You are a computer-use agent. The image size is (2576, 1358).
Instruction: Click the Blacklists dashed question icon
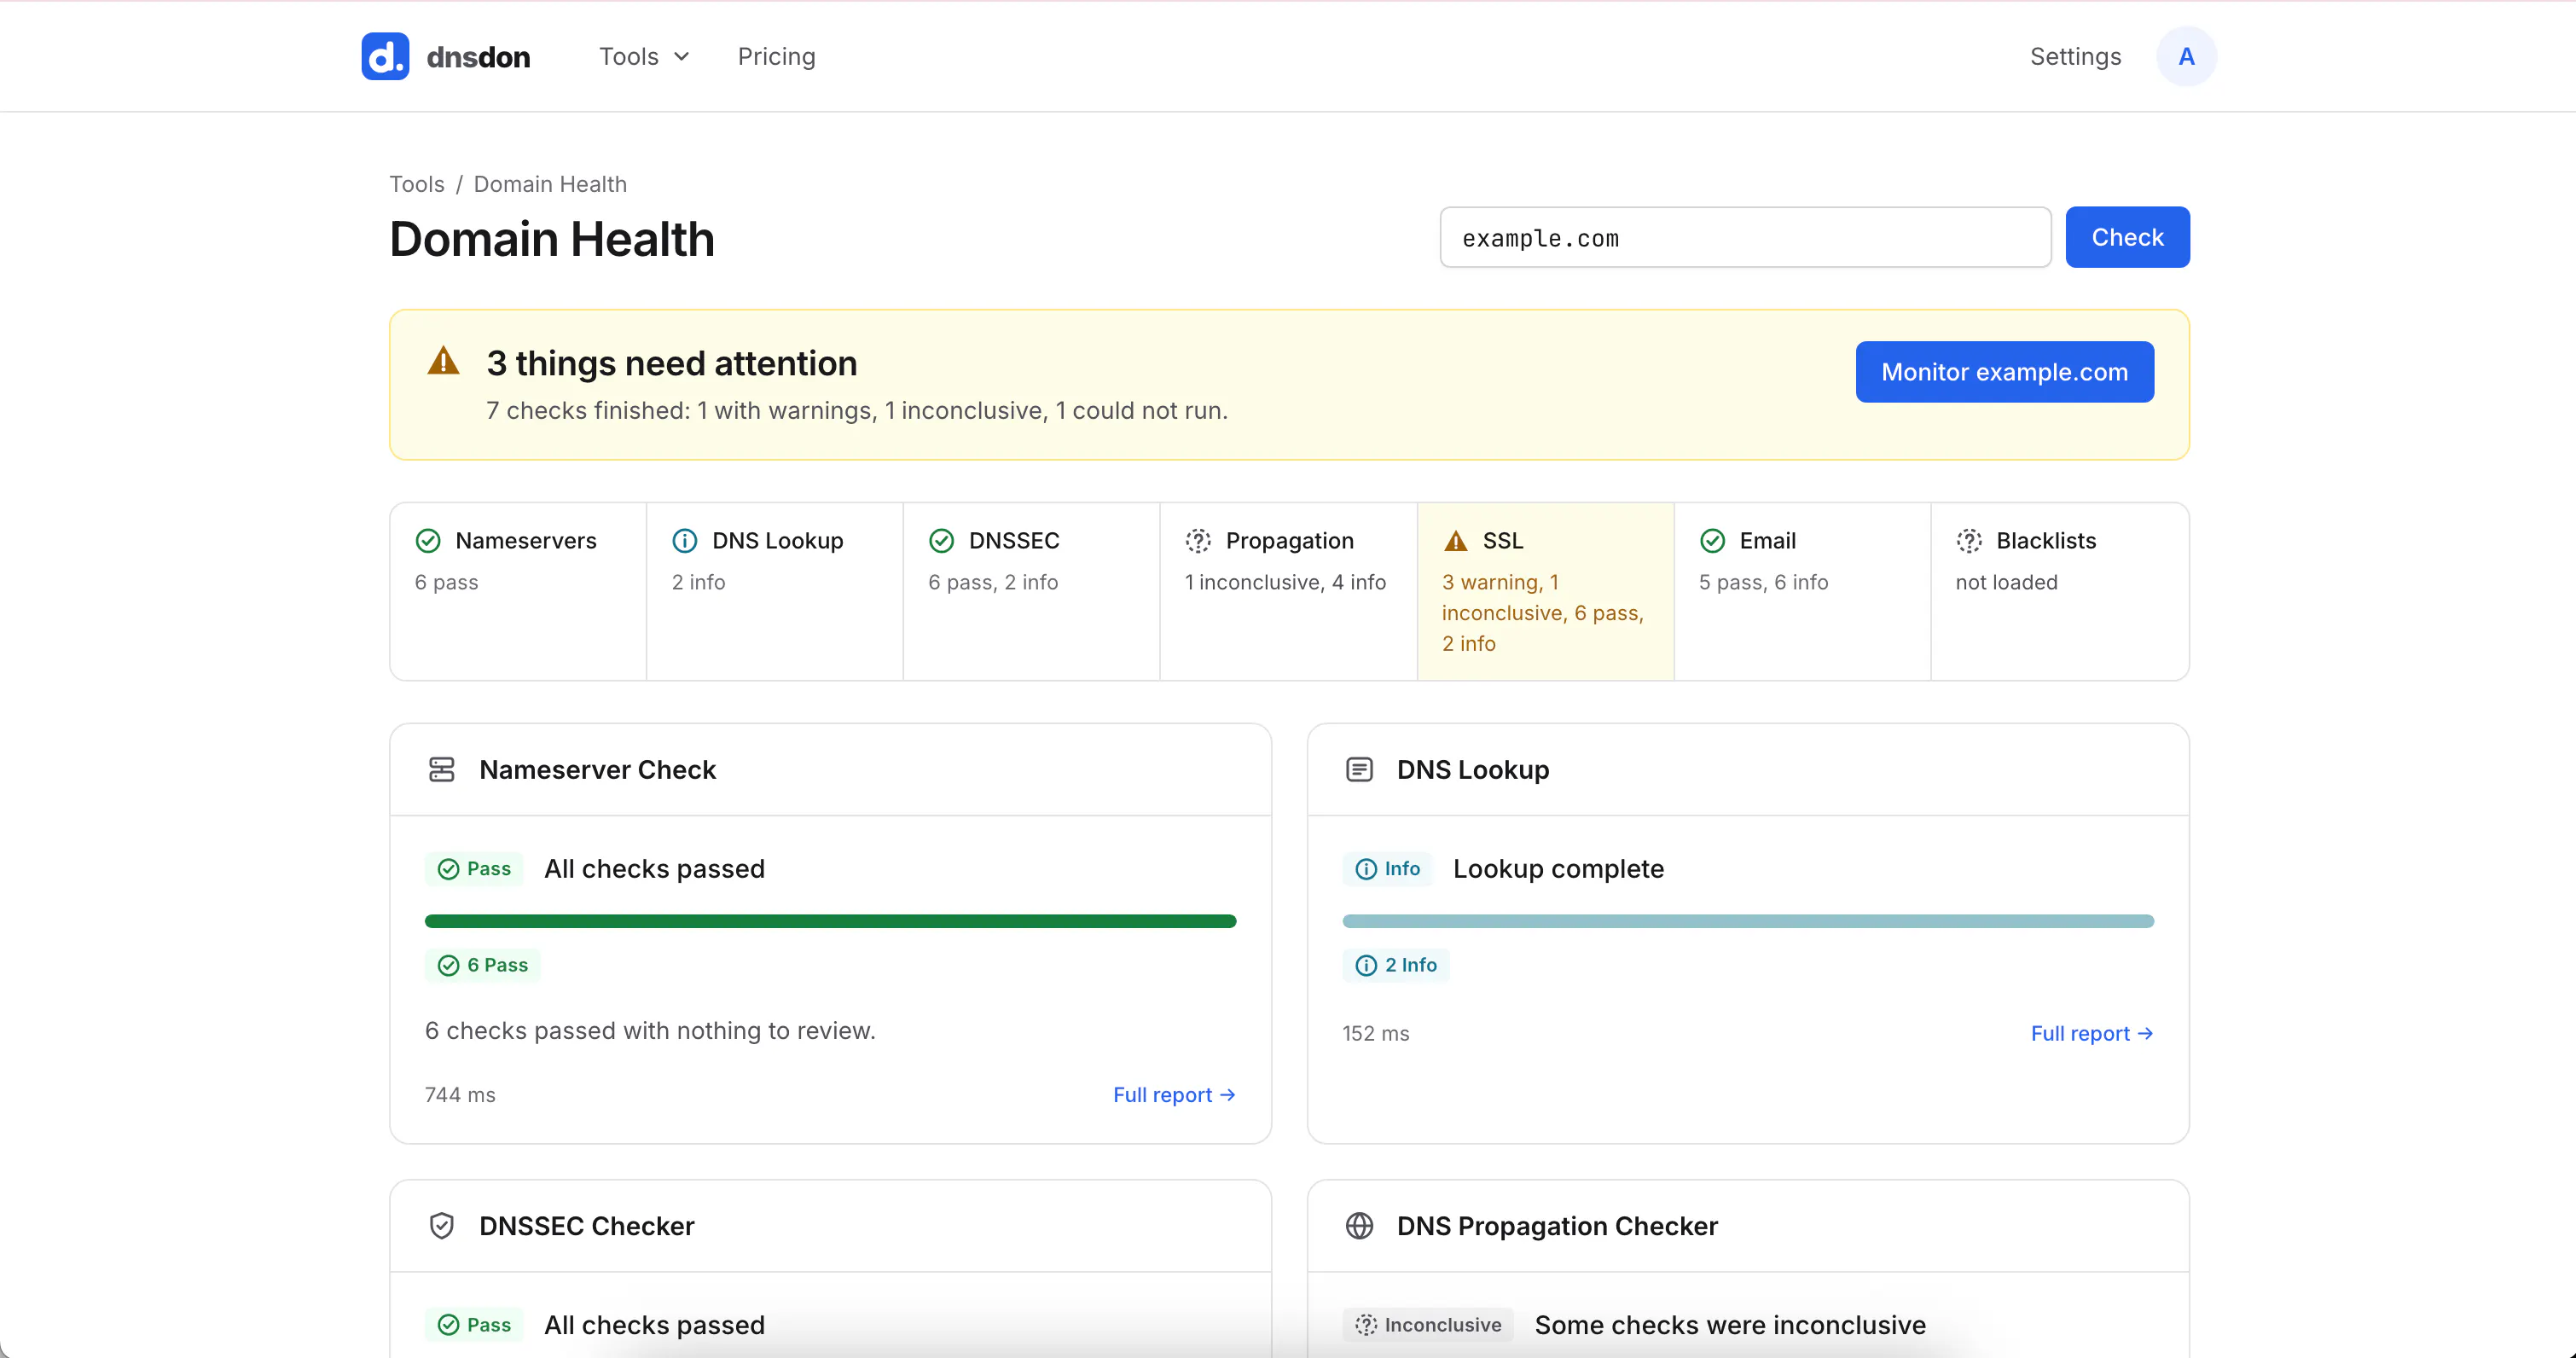pos(1969,541)
